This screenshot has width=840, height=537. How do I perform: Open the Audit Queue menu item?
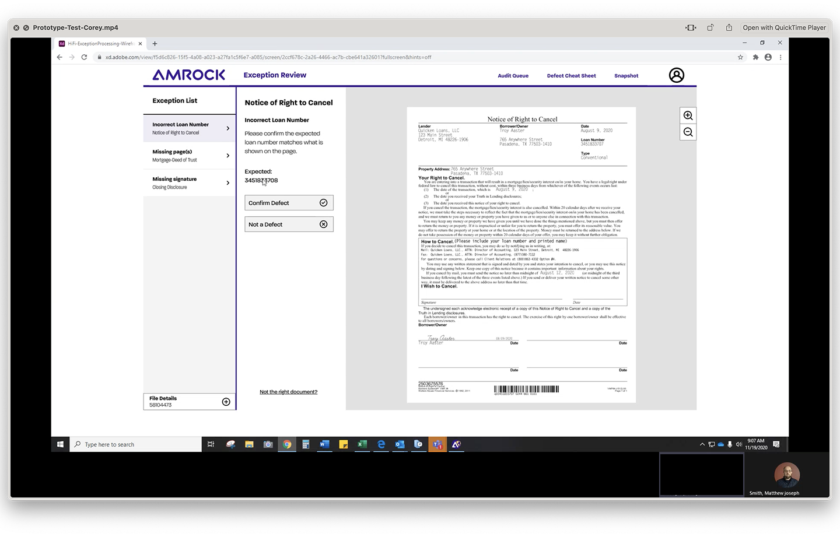click(x=513, y=76)
